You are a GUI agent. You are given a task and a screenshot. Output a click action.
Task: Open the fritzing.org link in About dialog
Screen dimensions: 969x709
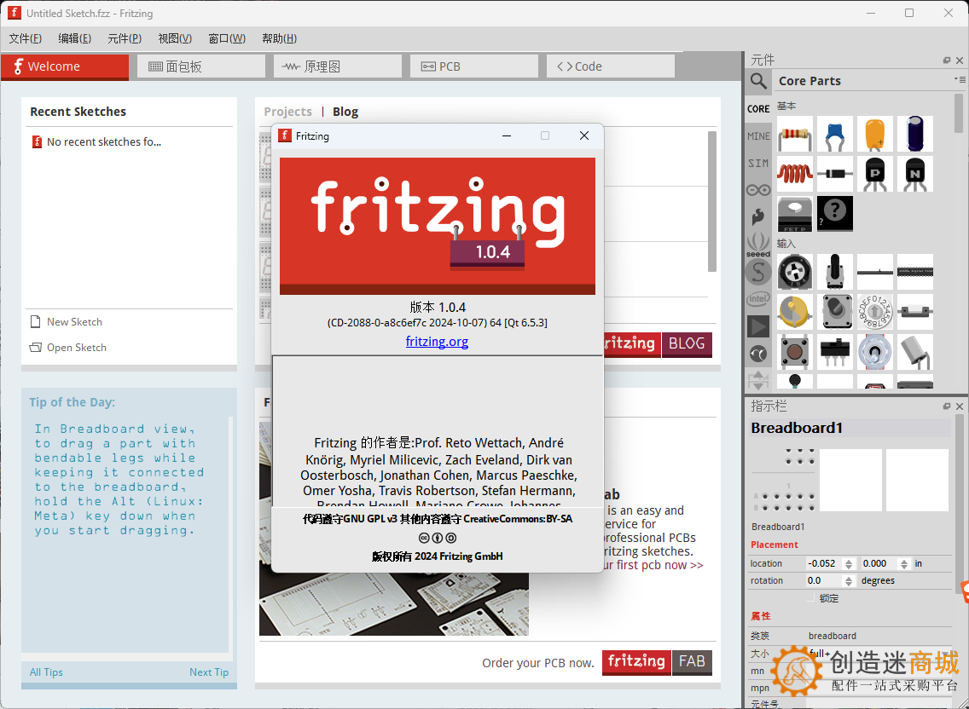pos(437,342)
